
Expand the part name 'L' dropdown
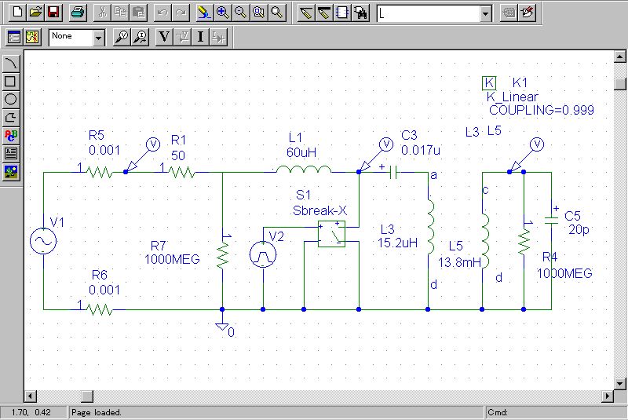point(485,13)
